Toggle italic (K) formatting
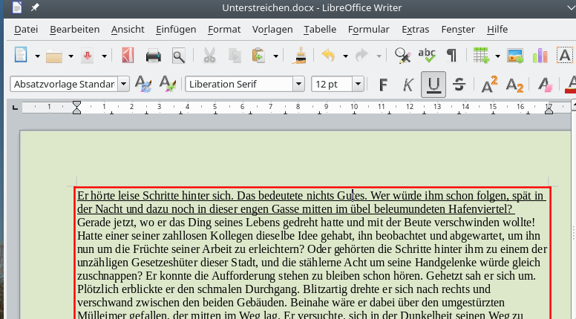The height and width of the screenshot is (319, 576). pyautogui.click(x=408, y=85)
